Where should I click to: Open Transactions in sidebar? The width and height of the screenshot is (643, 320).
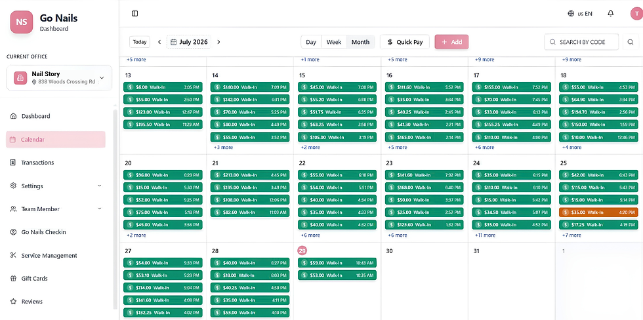tap(56, 163)
